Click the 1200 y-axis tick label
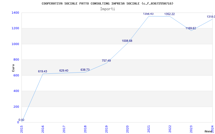 (15, 28)
